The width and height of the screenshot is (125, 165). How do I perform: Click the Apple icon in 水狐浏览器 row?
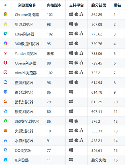[76, 140]
